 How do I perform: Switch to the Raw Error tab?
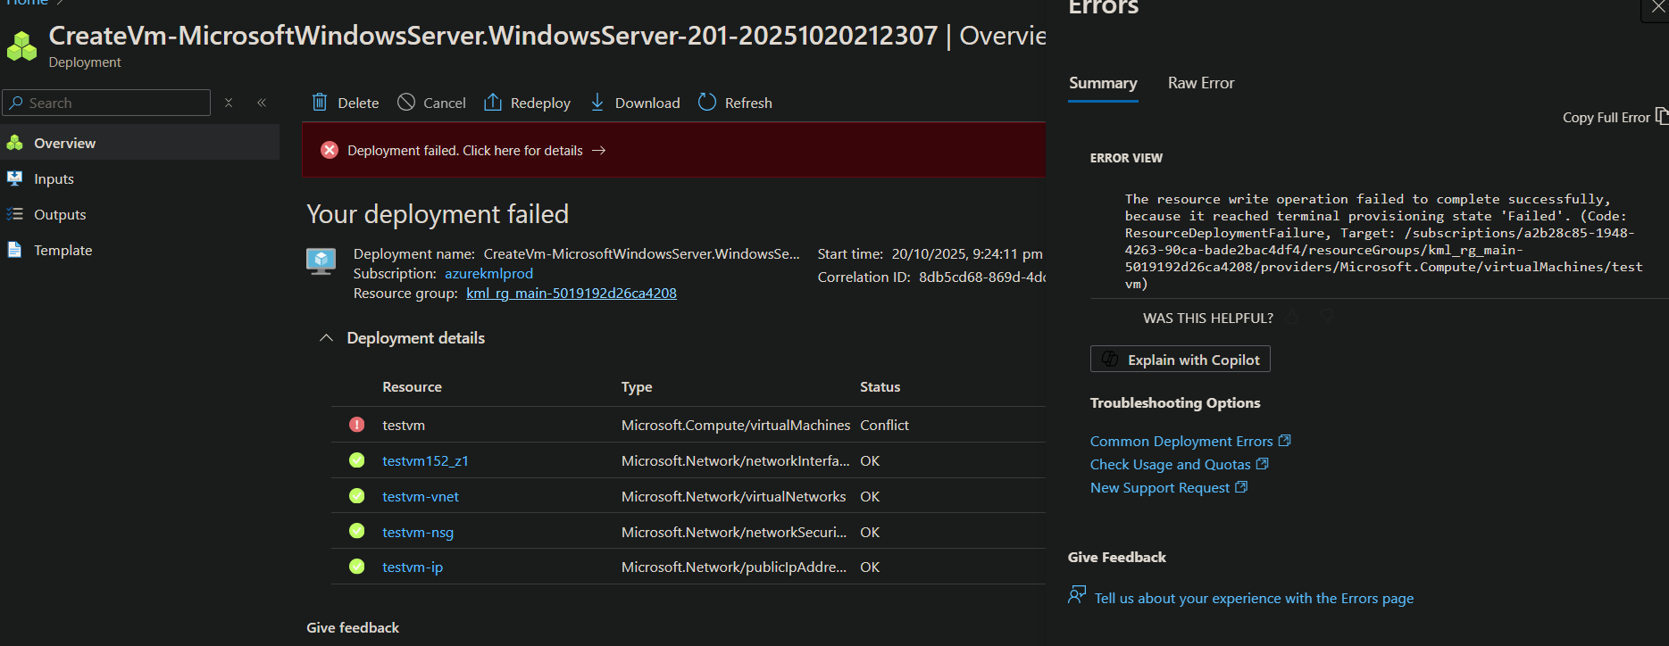pos(1200,83)
